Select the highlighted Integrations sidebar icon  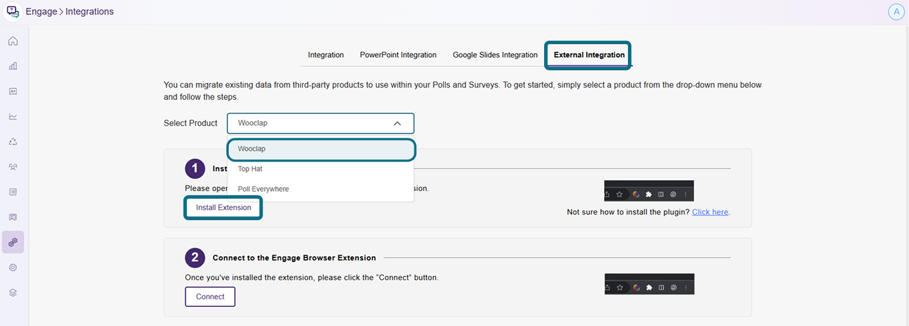(13, 242)
